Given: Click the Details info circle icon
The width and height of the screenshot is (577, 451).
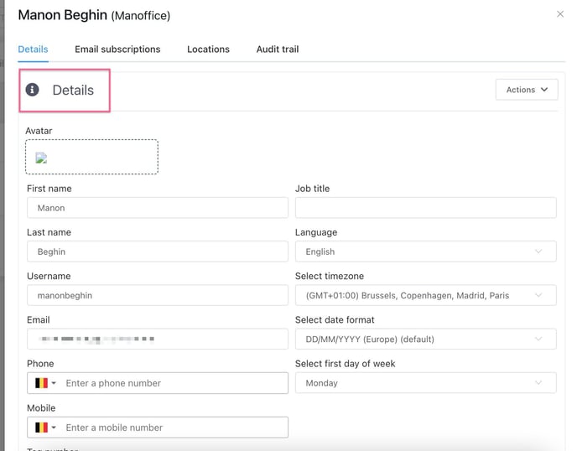Looking at the screenshot, I should [x=33, y=90].
